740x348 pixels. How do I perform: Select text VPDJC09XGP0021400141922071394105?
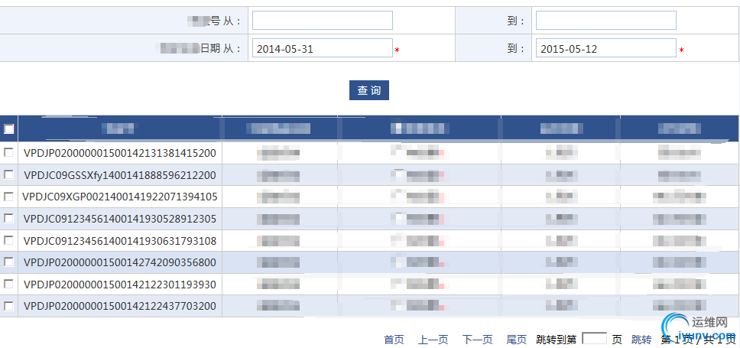(120, 197)
